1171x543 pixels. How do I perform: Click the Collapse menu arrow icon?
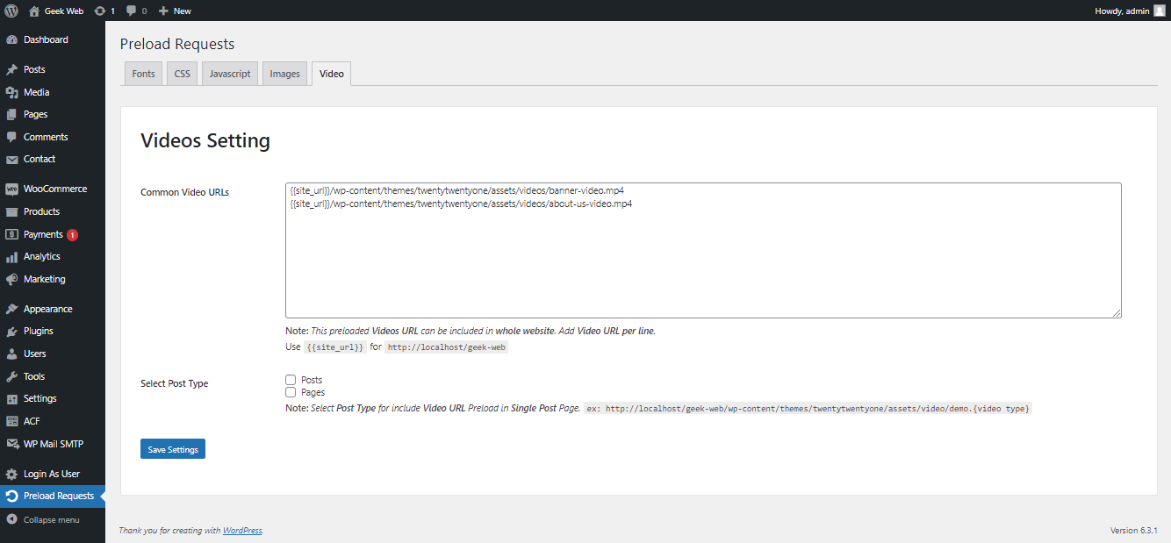click(11, 519)
